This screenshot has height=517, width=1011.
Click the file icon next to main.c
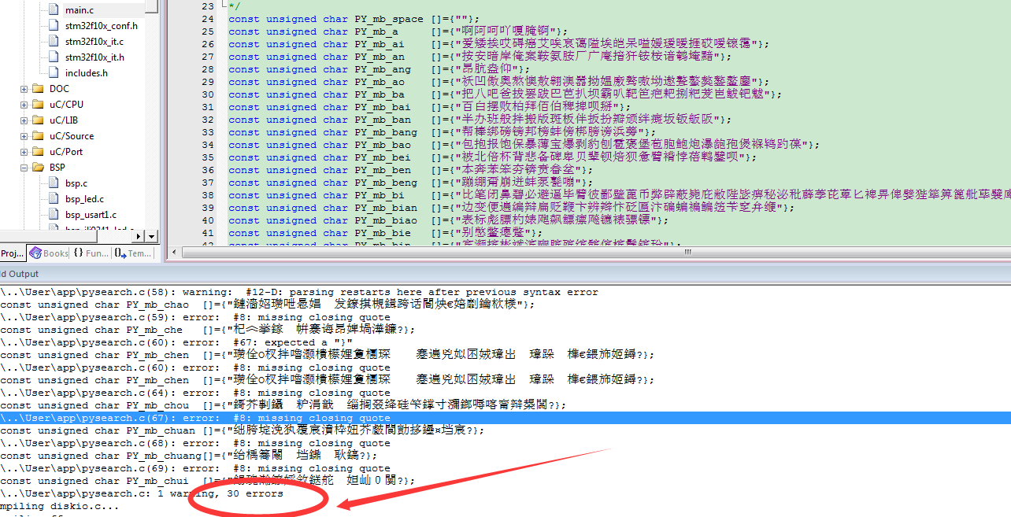pyautogui.click(x=54, y=10)
